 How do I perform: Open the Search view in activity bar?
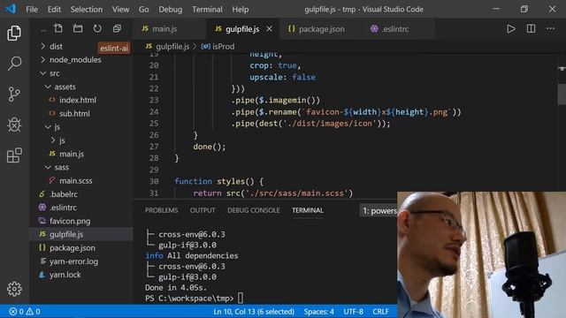14,64
